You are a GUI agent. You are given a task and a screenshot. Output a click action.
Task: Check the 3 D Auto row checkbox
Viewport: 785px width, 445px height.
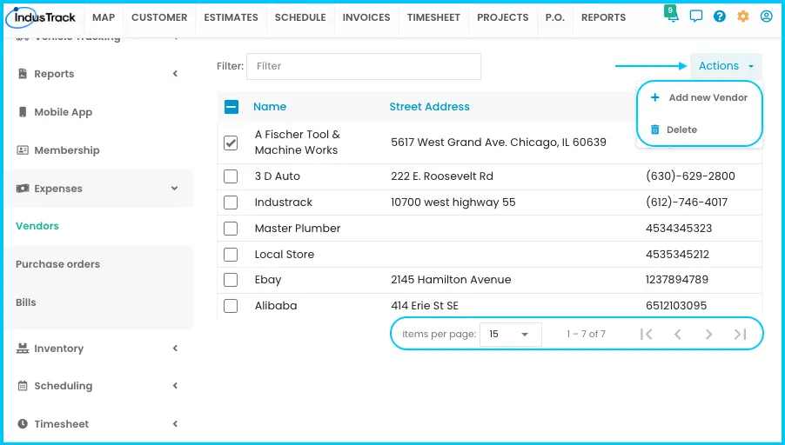231,176
